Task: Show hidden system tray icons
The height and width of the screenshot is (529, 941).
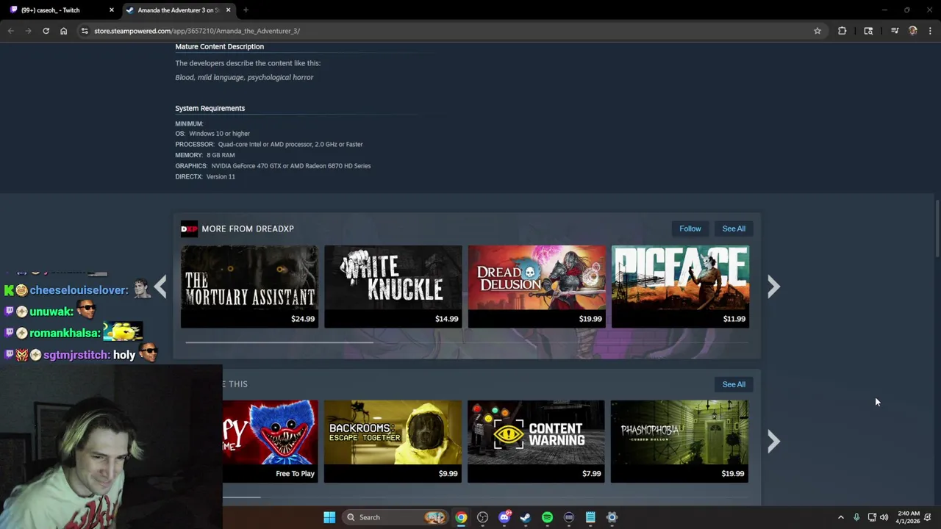Action: [x=840, y=517]
